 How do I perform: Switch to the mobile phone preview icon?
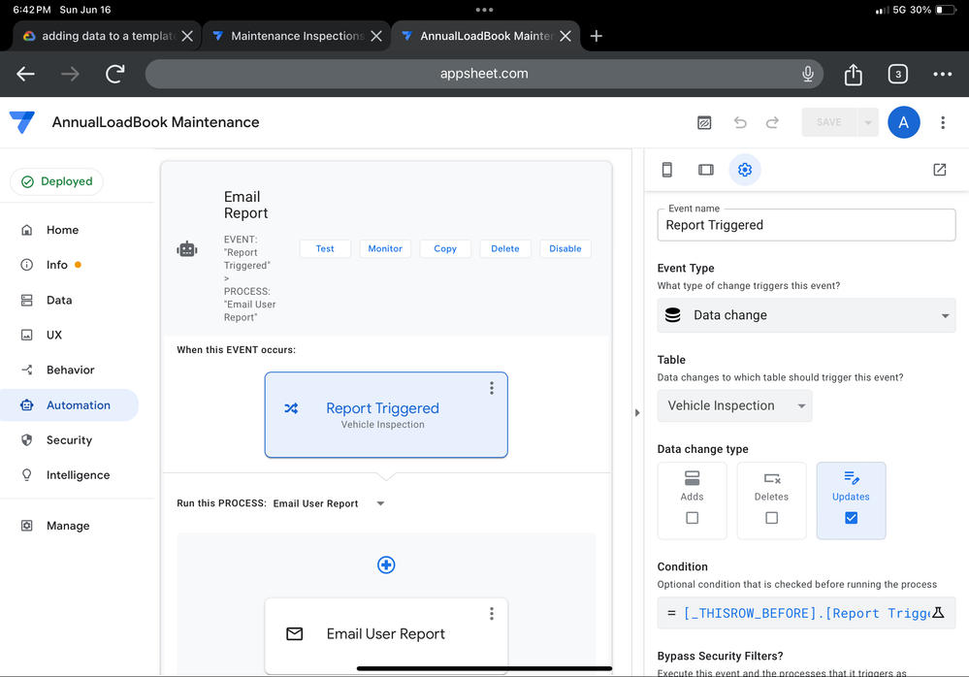[666, 169]
